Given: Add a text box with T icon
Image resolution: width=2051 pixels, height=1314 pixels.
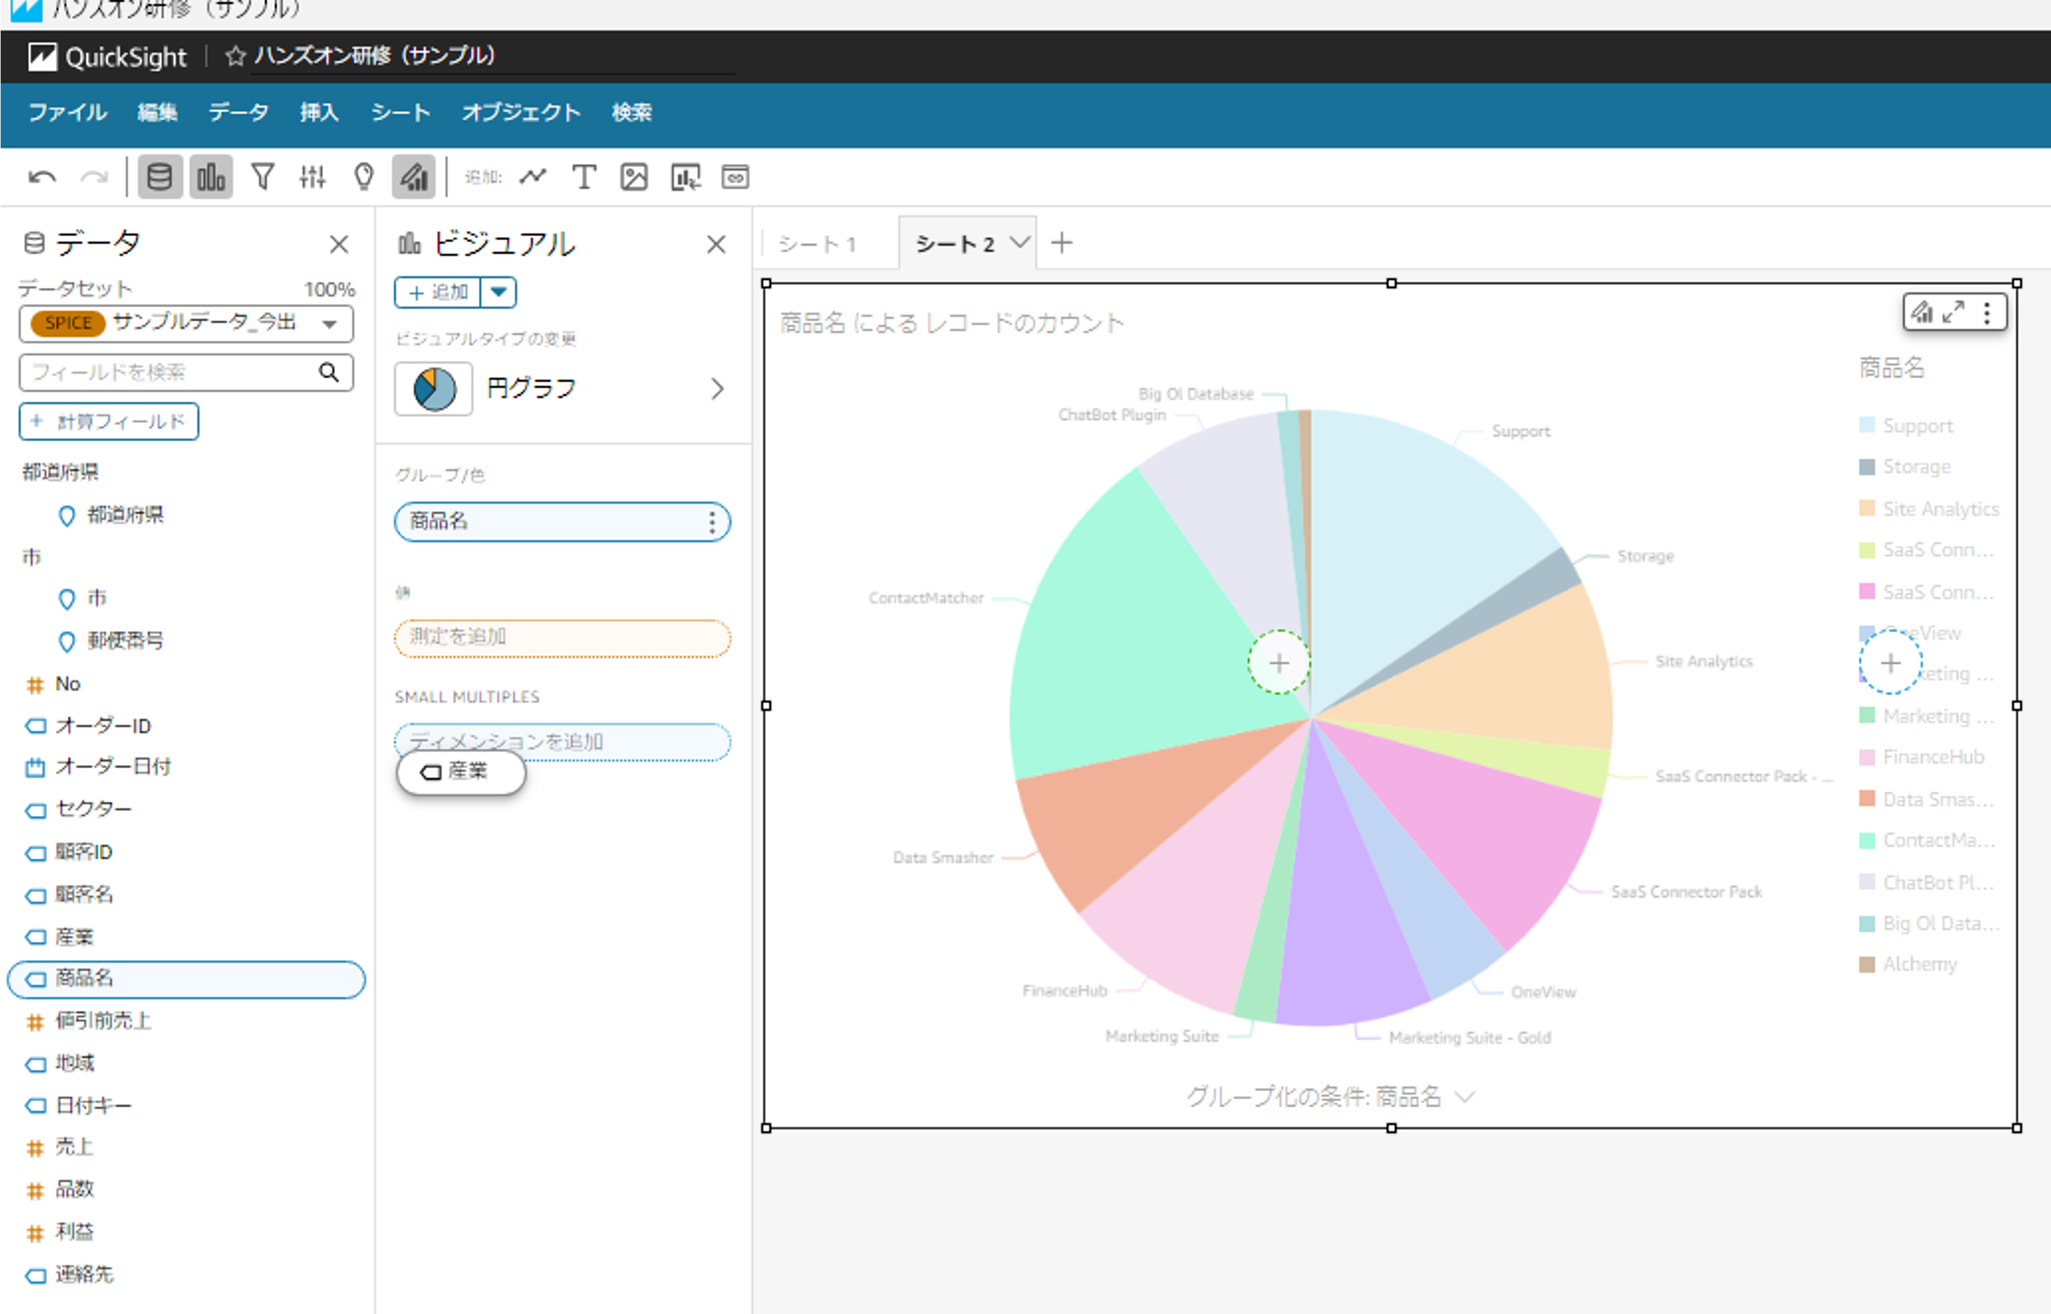Looking at the screenshot, I should 583,177.
